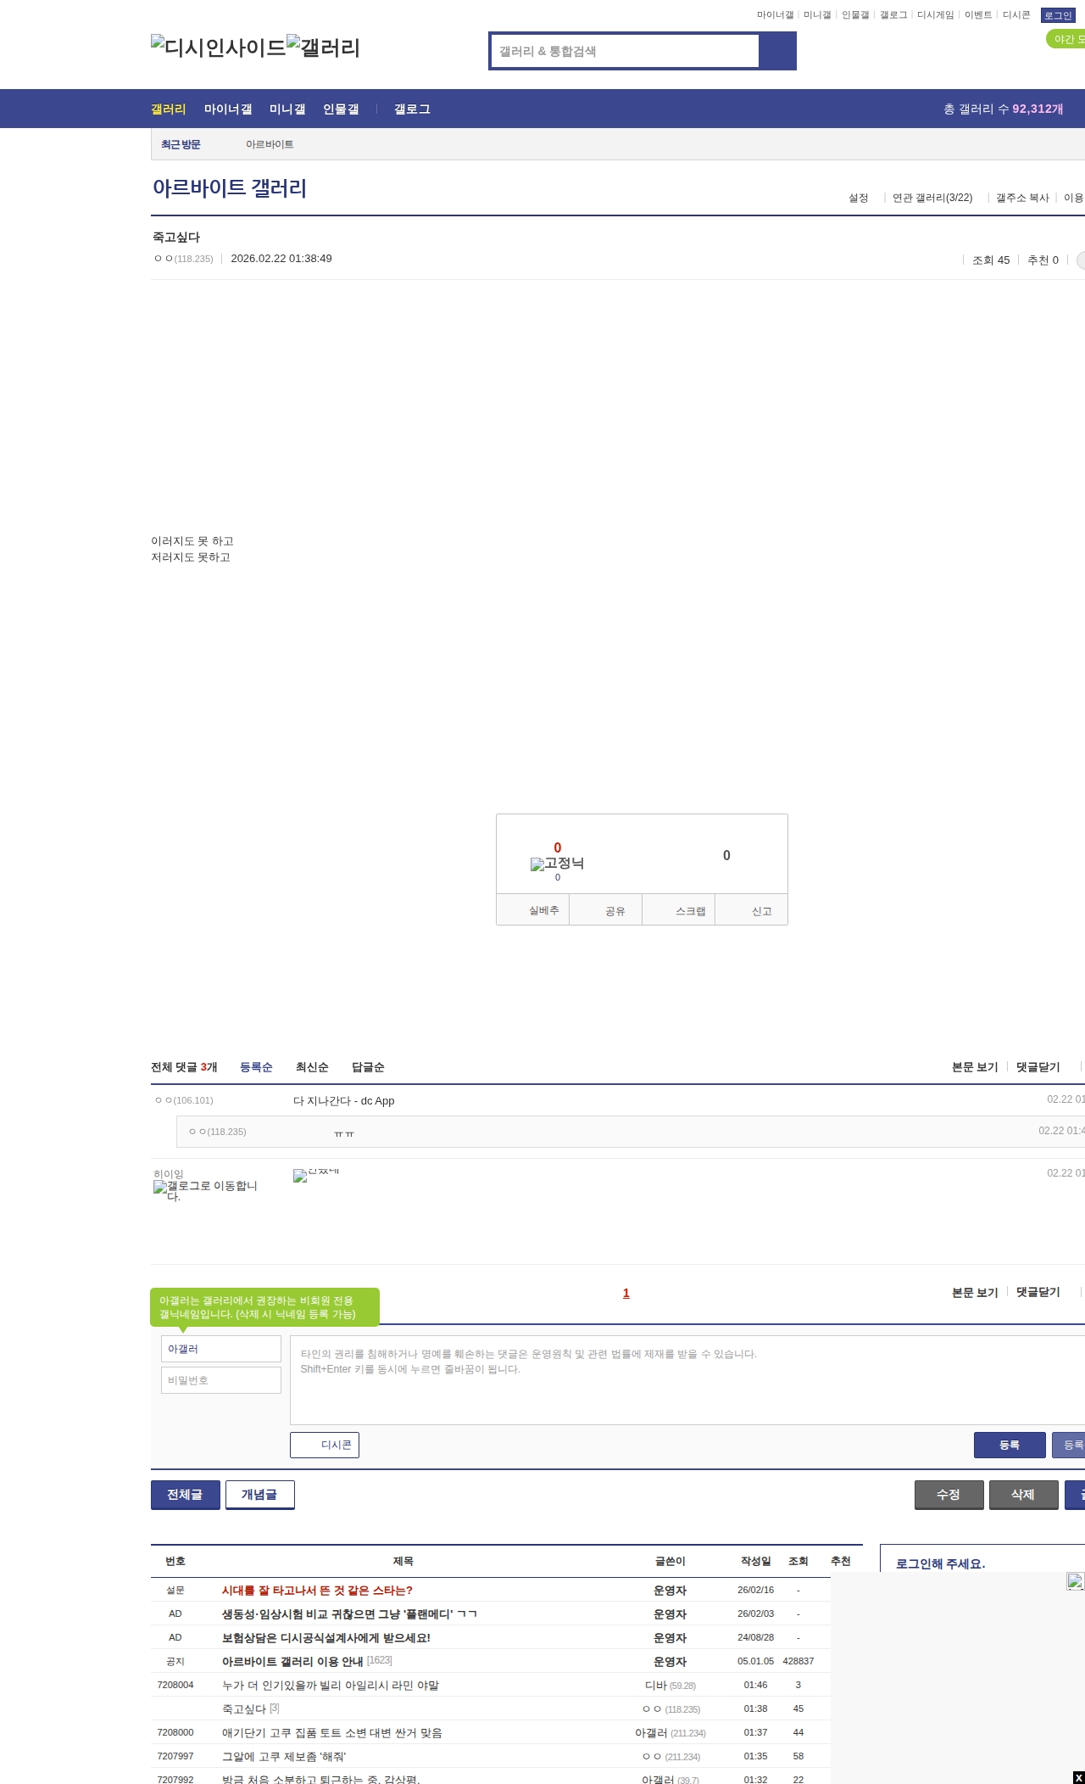Screen dimensions: 1085x1784
Task: Open the 설정 menu for the gallery
Action: coord(859,198)
